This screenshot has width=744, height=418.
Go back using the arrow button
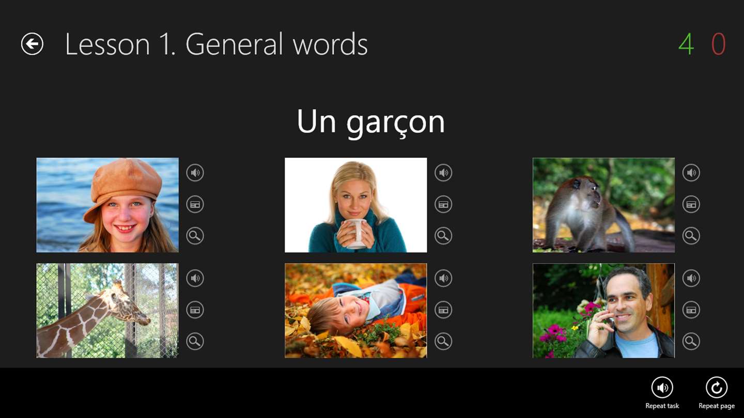click(x=32, y=44)
